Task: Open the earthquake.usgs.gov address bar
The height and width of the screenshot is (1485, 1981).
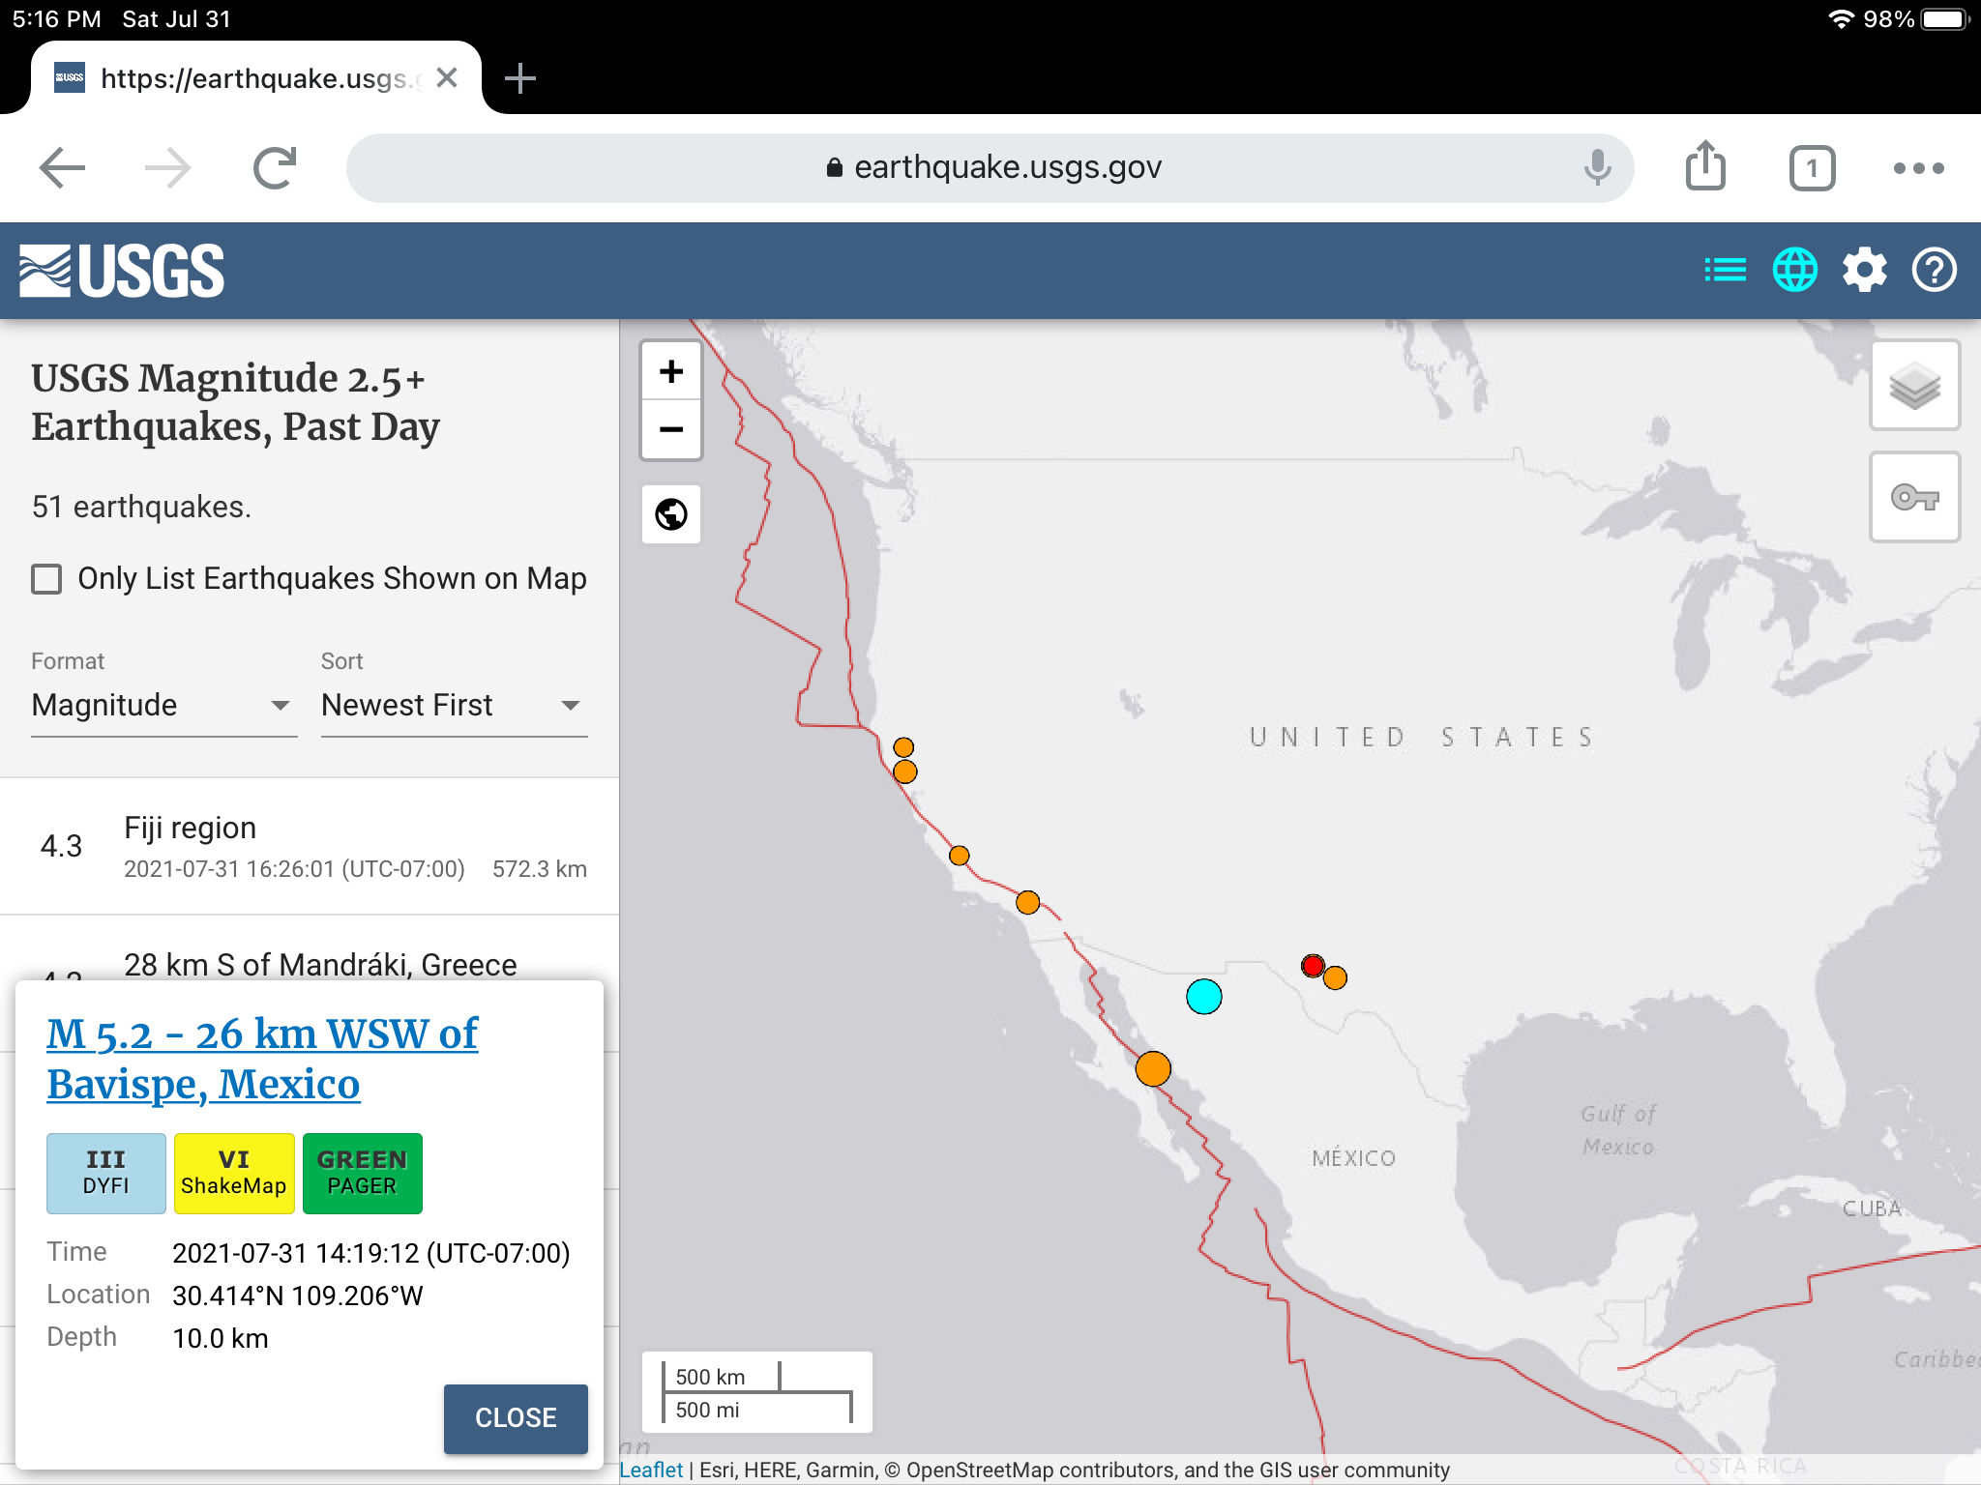Action: coord(990,168)
